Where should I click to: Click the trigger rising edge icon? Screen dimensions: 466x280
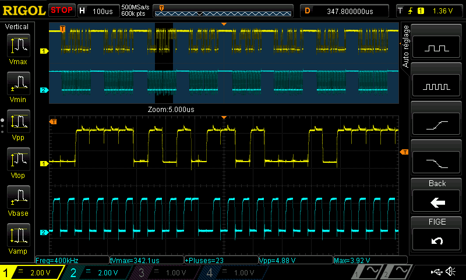[411, 11]
